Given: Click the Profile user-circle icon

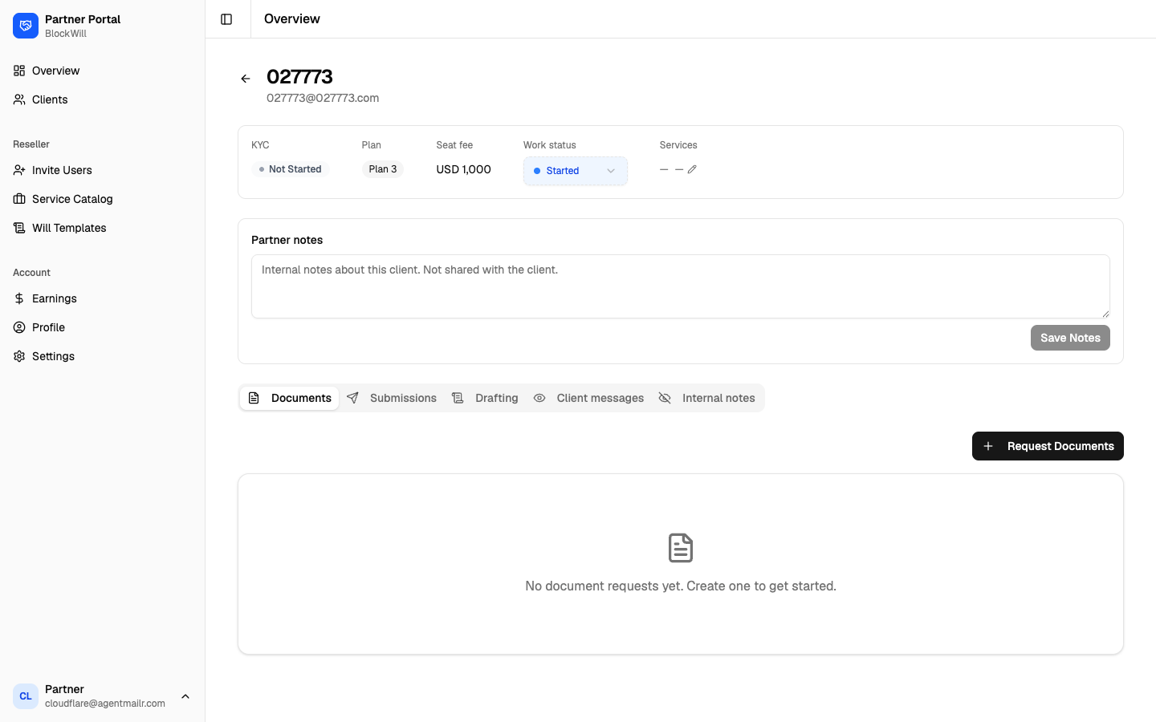Looking at the screenshot, I should pos(19,327).
